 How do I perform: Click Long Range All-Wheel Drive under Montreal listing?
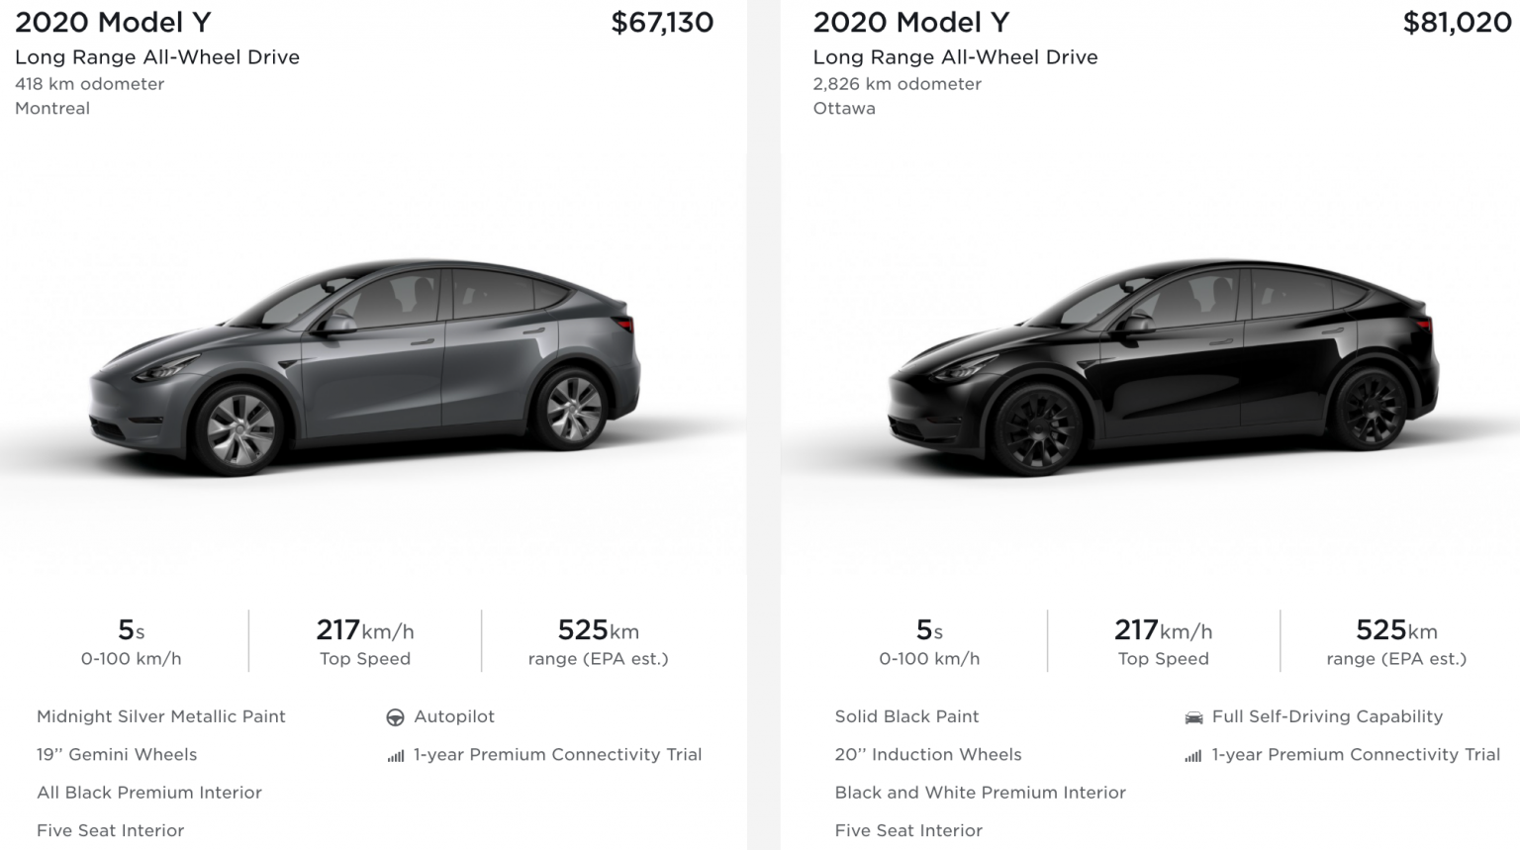coord(156,57)
